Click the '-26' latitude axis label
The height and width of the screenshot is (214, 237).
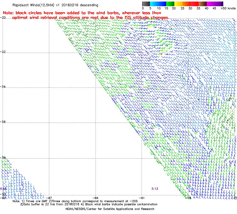point(3,122)
